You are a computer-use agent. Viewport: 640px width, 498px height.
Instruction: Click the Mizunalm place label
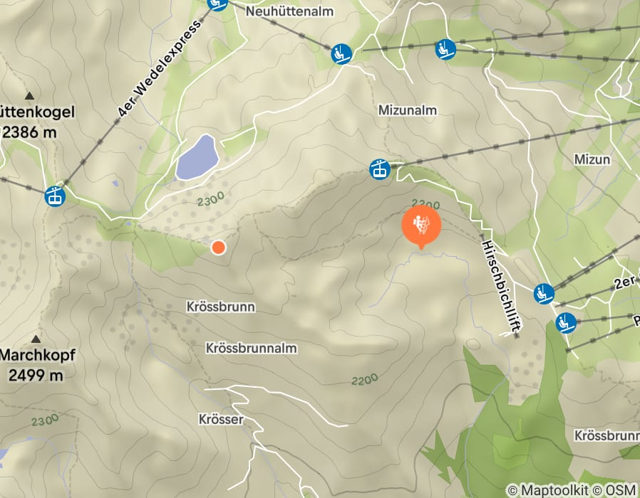pyautogui.click(x=408, y=110)
